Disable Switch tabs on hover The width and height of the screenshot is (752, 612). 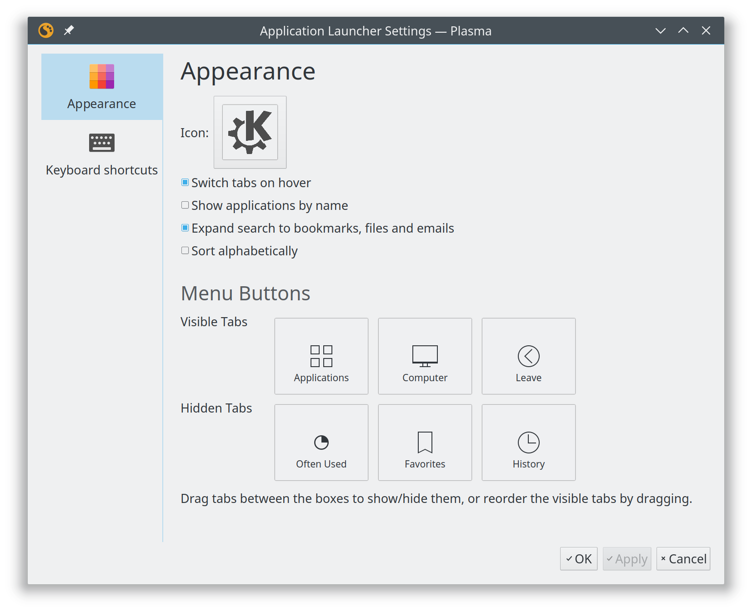(x=185, y=182)
